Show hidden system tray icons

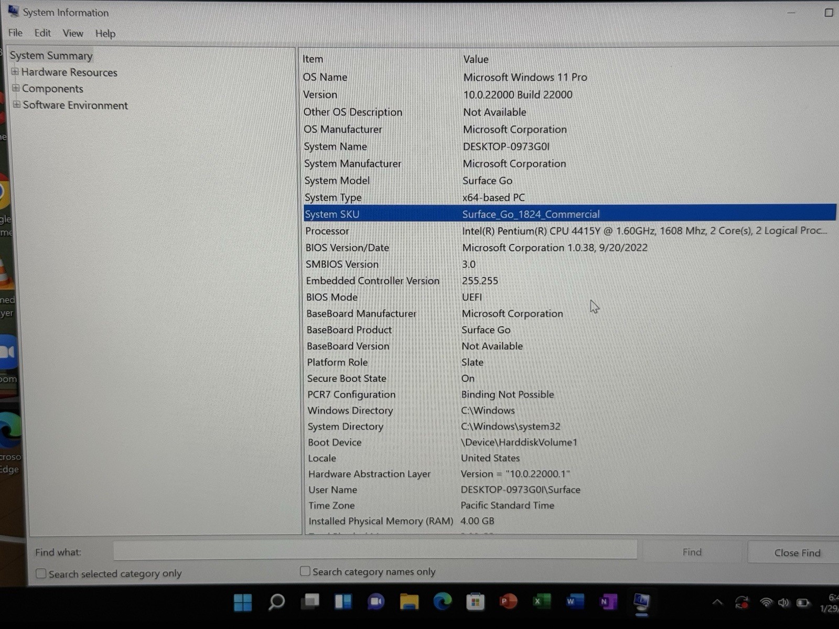(x=717, y=602)
